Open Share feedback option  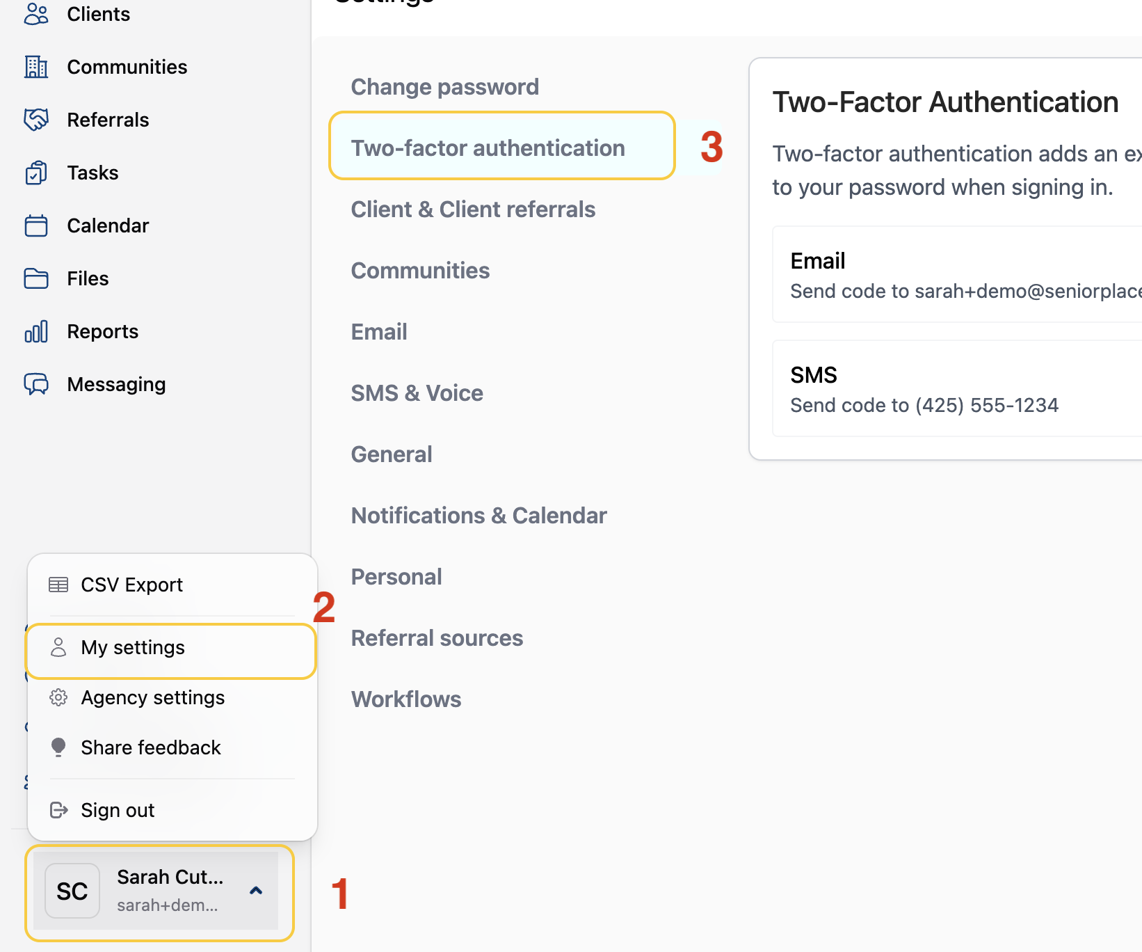pyautogui.click(x=150, y=747)
